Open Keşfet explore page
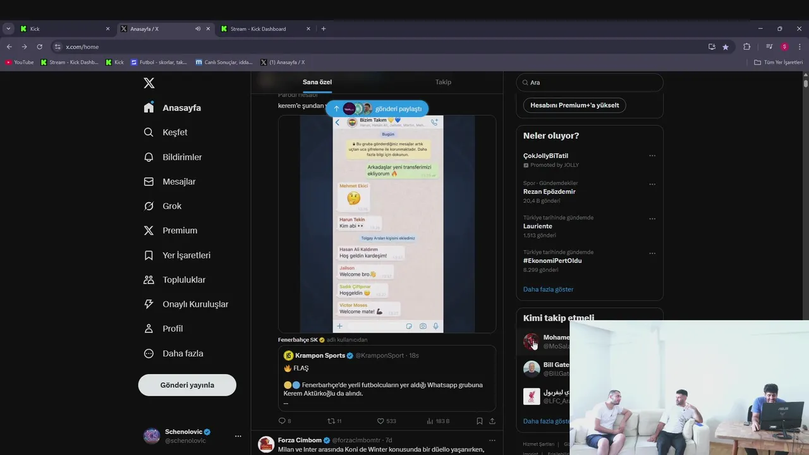This screenshot has width=809, height=455. coord(166,132)
